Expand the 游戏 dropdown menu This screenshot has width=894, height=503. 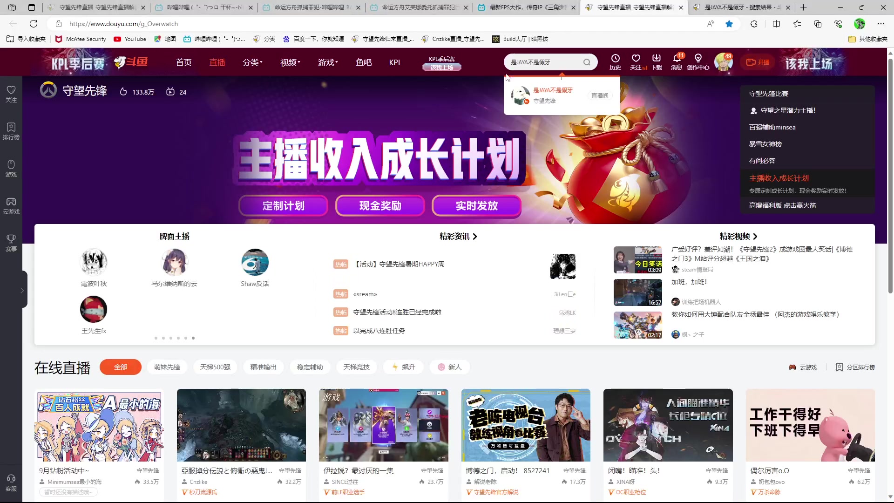click(327, 62)
